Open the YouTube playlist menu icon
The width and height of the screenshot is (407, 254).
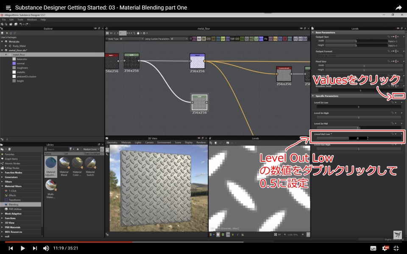point(8,8)
